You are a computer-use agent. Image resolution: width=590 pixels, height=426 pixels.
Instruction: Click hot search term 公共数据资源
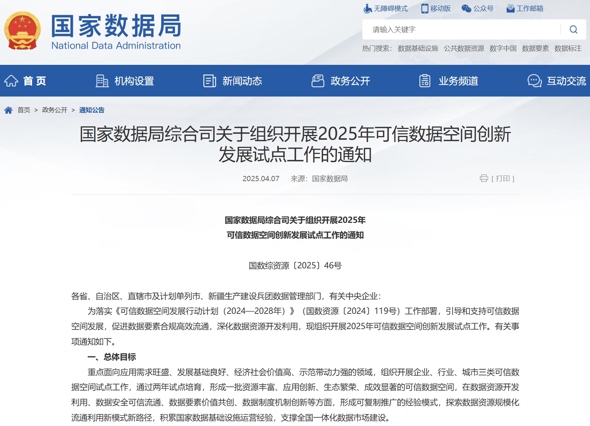[464, 48]
